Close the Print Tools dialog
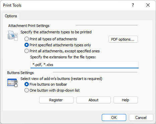Screen dimensions: 156x124 [148, 5]
